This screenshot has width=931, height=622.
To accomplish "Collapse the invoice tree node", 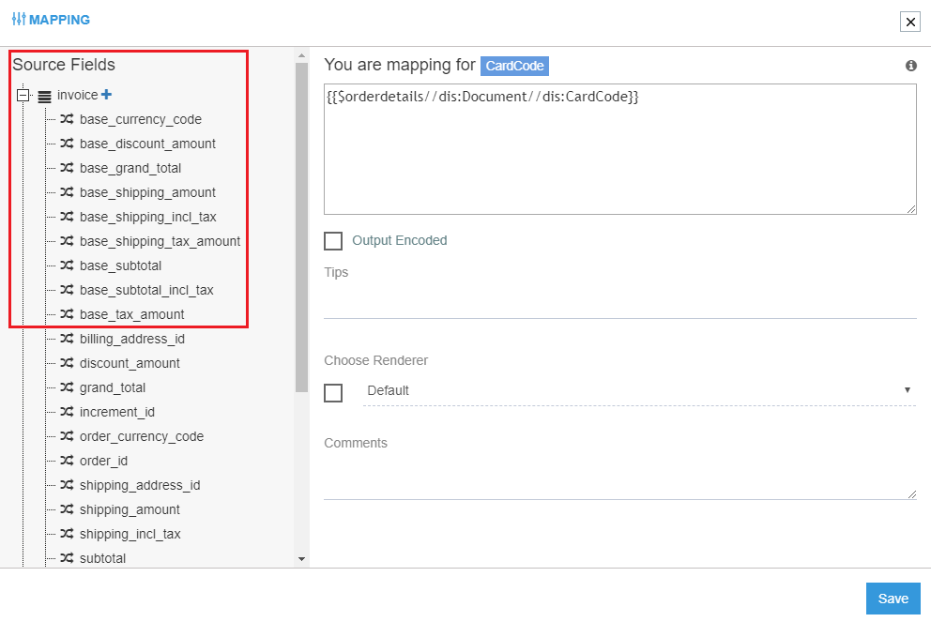I will [23, 94].
